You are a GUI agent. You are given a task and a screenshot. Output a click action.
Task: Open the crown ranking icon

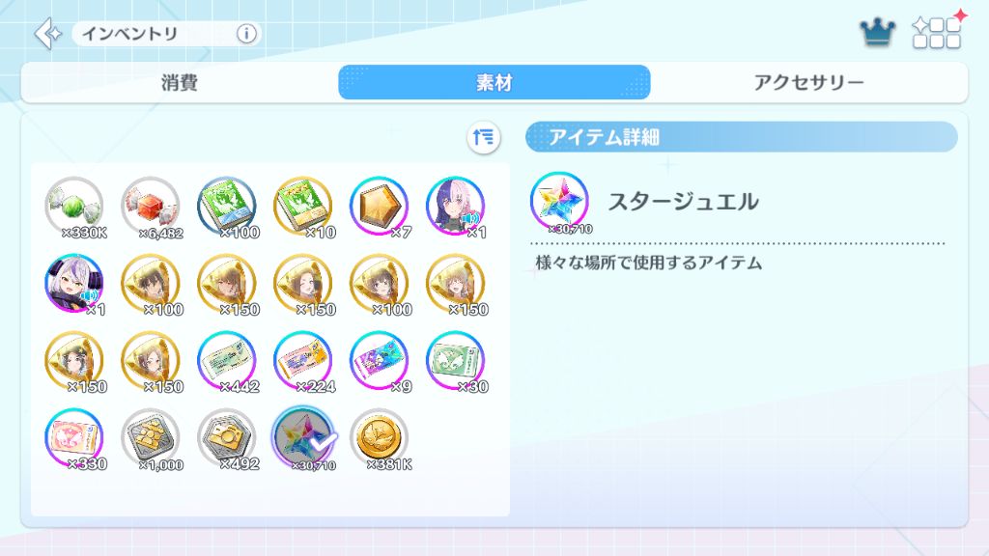[x=877, y=33]
